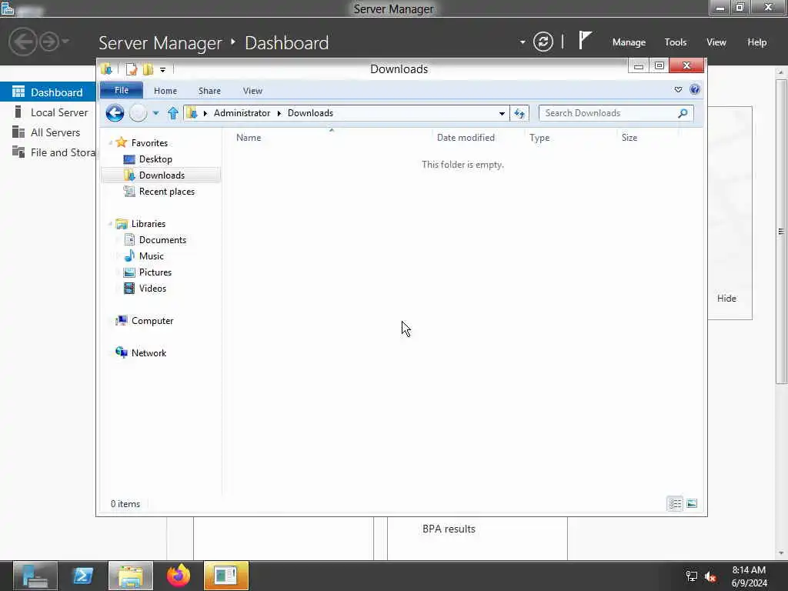Viewport: 788px width, 591px height.
Task: Open Videos library
Action: coord(152,288)
